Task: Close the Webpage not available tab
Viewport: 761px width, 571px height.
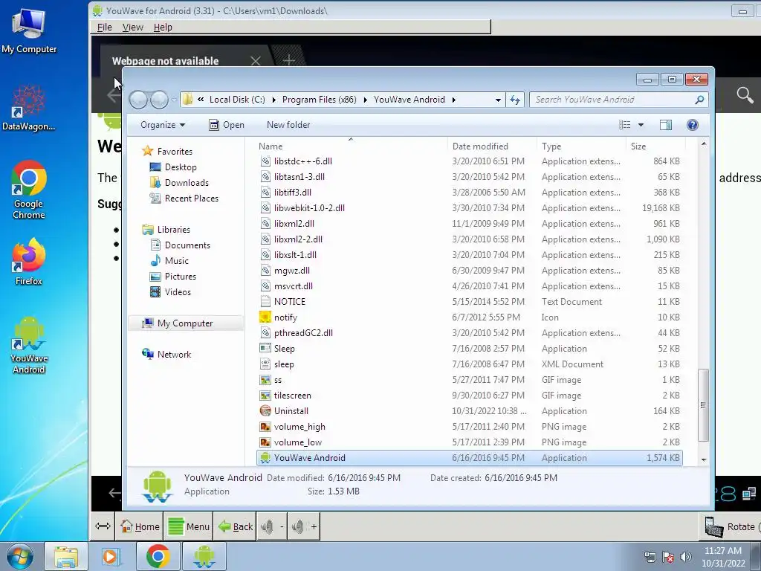Action: 256,61
